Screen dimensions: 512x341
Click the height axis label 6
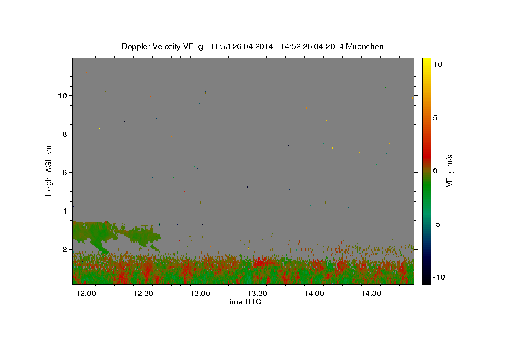pos(65,173)
